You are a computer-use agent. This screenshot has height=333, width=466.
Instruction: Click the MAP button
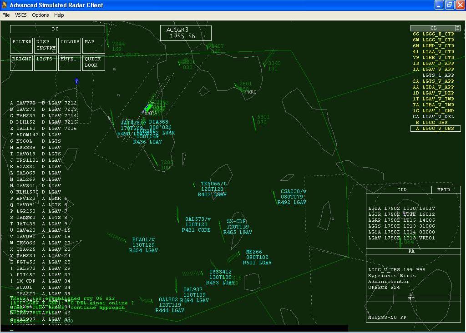[x=94, y=45]
